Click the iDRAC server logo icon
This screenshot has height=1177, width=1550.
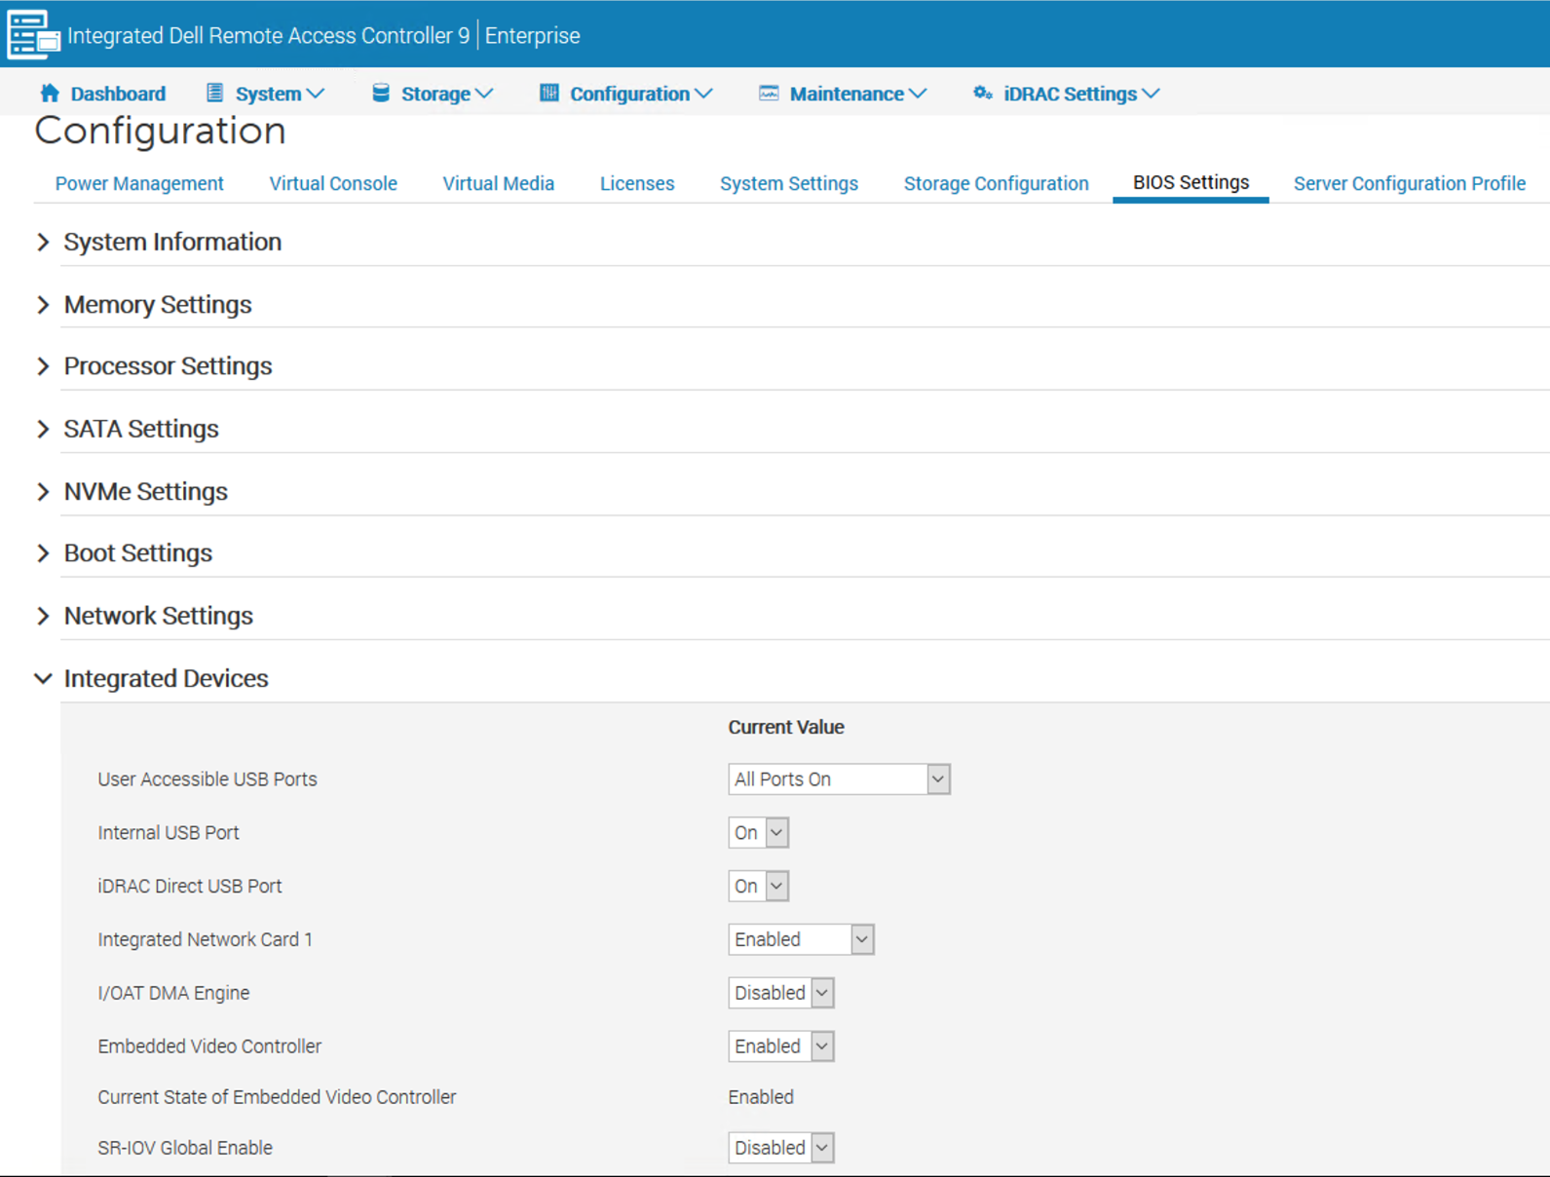(33, 35)
